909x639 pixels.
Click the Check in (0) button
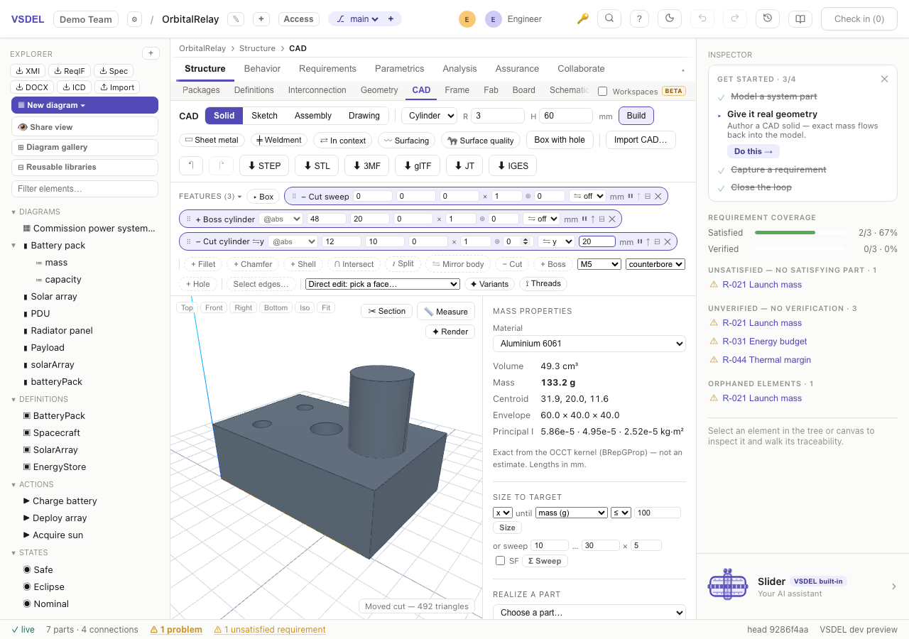tap(859, 19)
